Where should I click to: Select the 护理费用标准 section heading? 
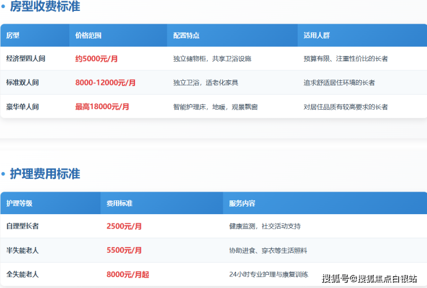(45, 174)
